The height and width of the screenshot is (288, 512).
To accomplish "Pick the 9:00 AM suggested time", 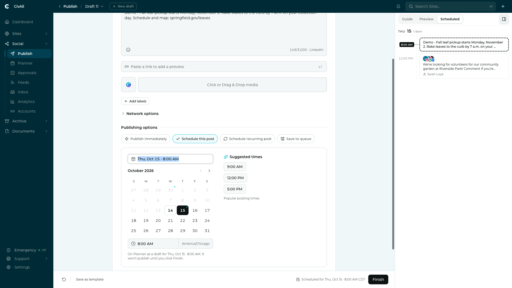I will coord(235,167).
